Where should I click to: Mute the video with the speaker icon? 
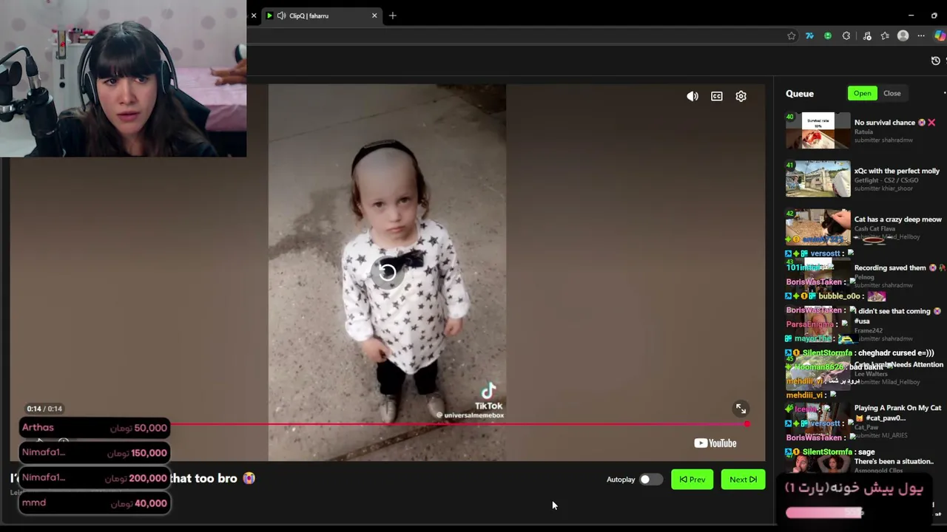click(692, 96)
